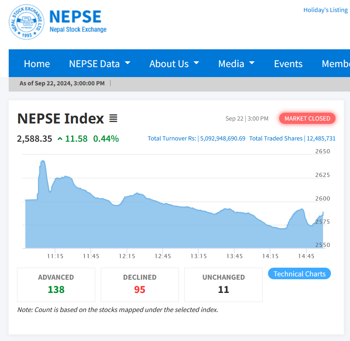Click the NEPSE circular logo emblem
Viewport: 350px width, 341px height.
[26, 22]
